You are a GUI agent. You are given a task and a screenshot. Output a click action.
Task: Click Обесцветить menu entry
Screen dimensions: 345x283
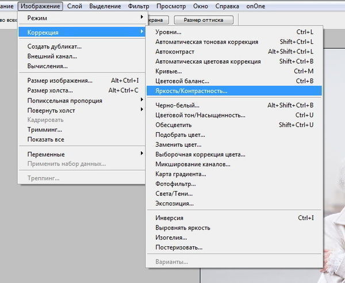[174, 125]
